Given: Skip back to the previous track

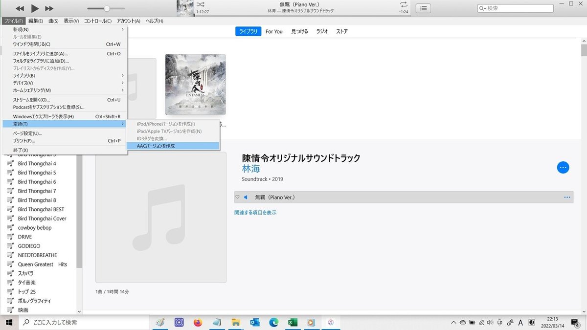Looking at the screenshot, I should [x=20, y=8].
